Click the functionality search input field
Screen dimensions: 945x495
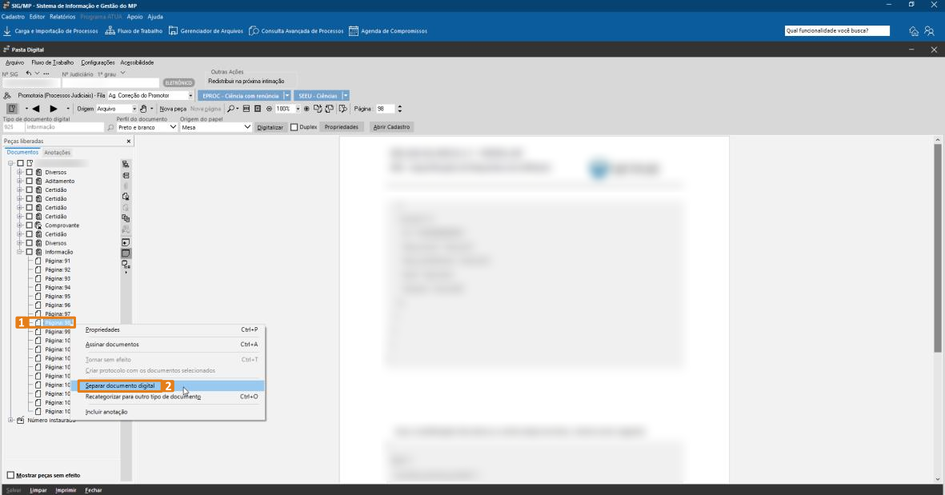coord(837,31)
